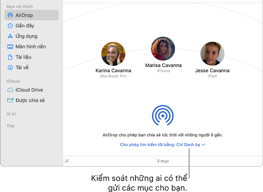This screenshot has width=263, height=192.
Task: Open the Cho phép tìm kiếm tôi bằng dropdown
Action: [x=163, y=144]
